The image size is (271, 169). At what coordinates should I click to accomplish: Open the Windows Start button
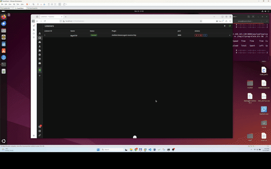coord(98,150)
